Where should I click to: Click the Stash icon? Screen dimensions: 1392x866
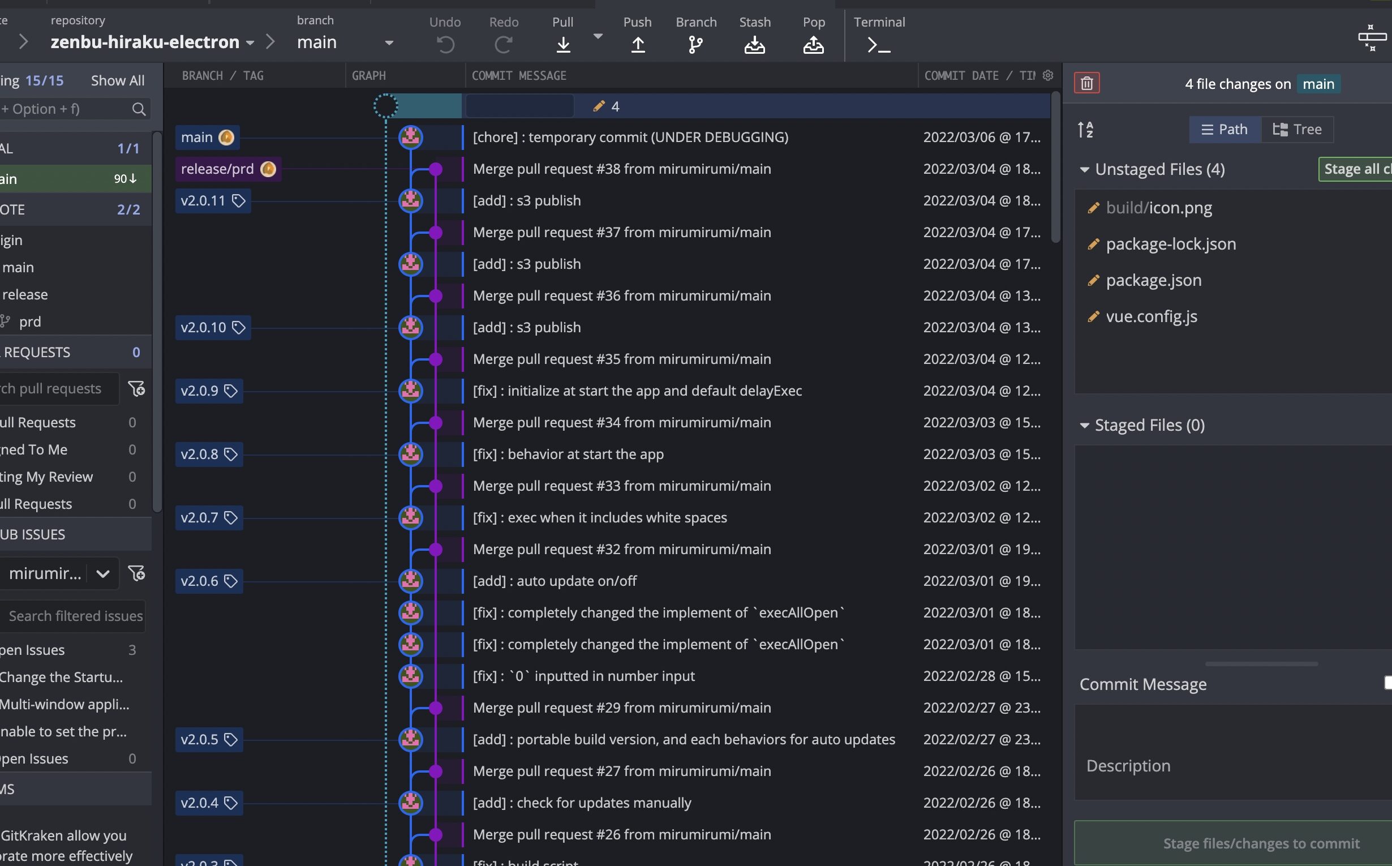754,44
